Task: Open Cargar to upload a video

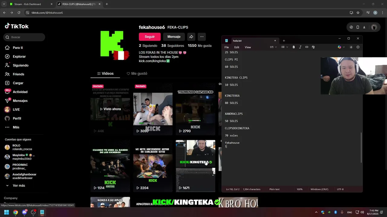Action: click(x=14, y=83)
